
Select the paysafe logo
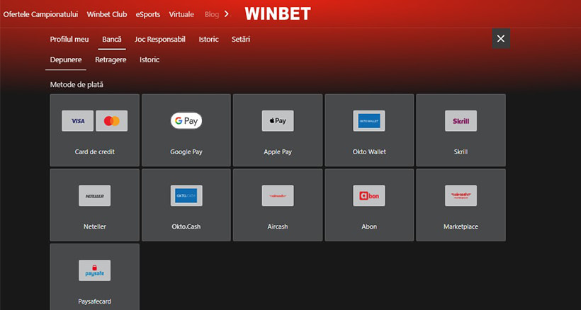pyautogui.click(x=94, y=270)
